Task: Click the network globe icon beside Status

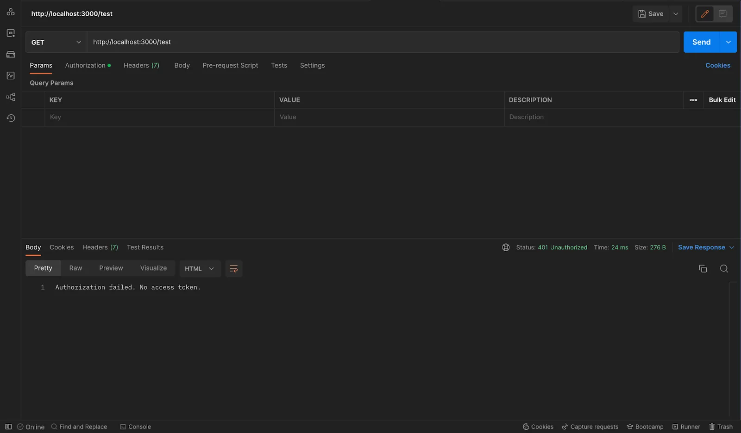Action: [506, 247]
